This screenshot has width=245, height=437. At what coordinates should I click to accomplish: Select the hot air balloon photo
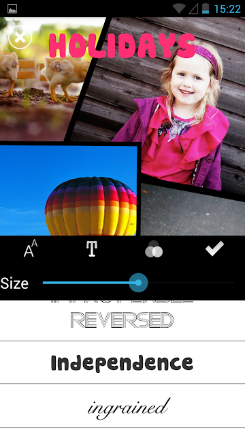[x=69, y=191]
